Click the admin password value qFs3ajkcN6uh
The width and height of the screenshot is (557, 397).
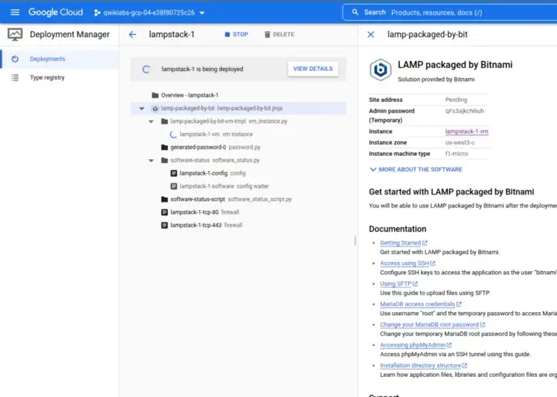464,111
